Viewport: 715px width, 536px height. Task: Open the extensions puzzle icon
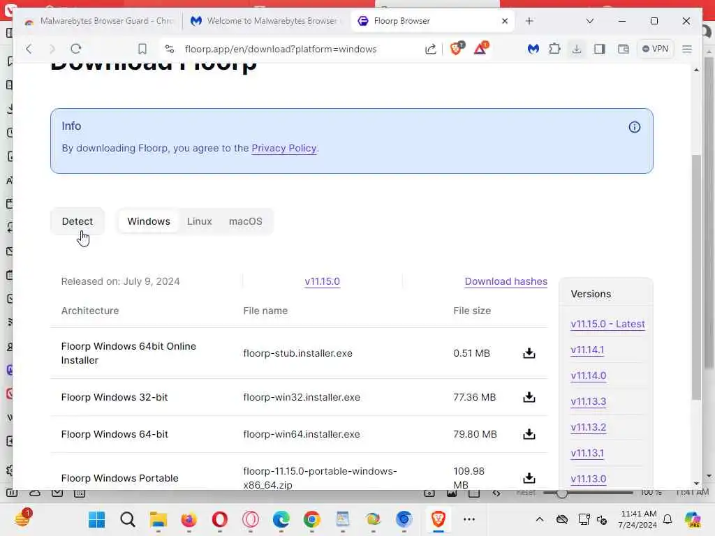point(554,49)
